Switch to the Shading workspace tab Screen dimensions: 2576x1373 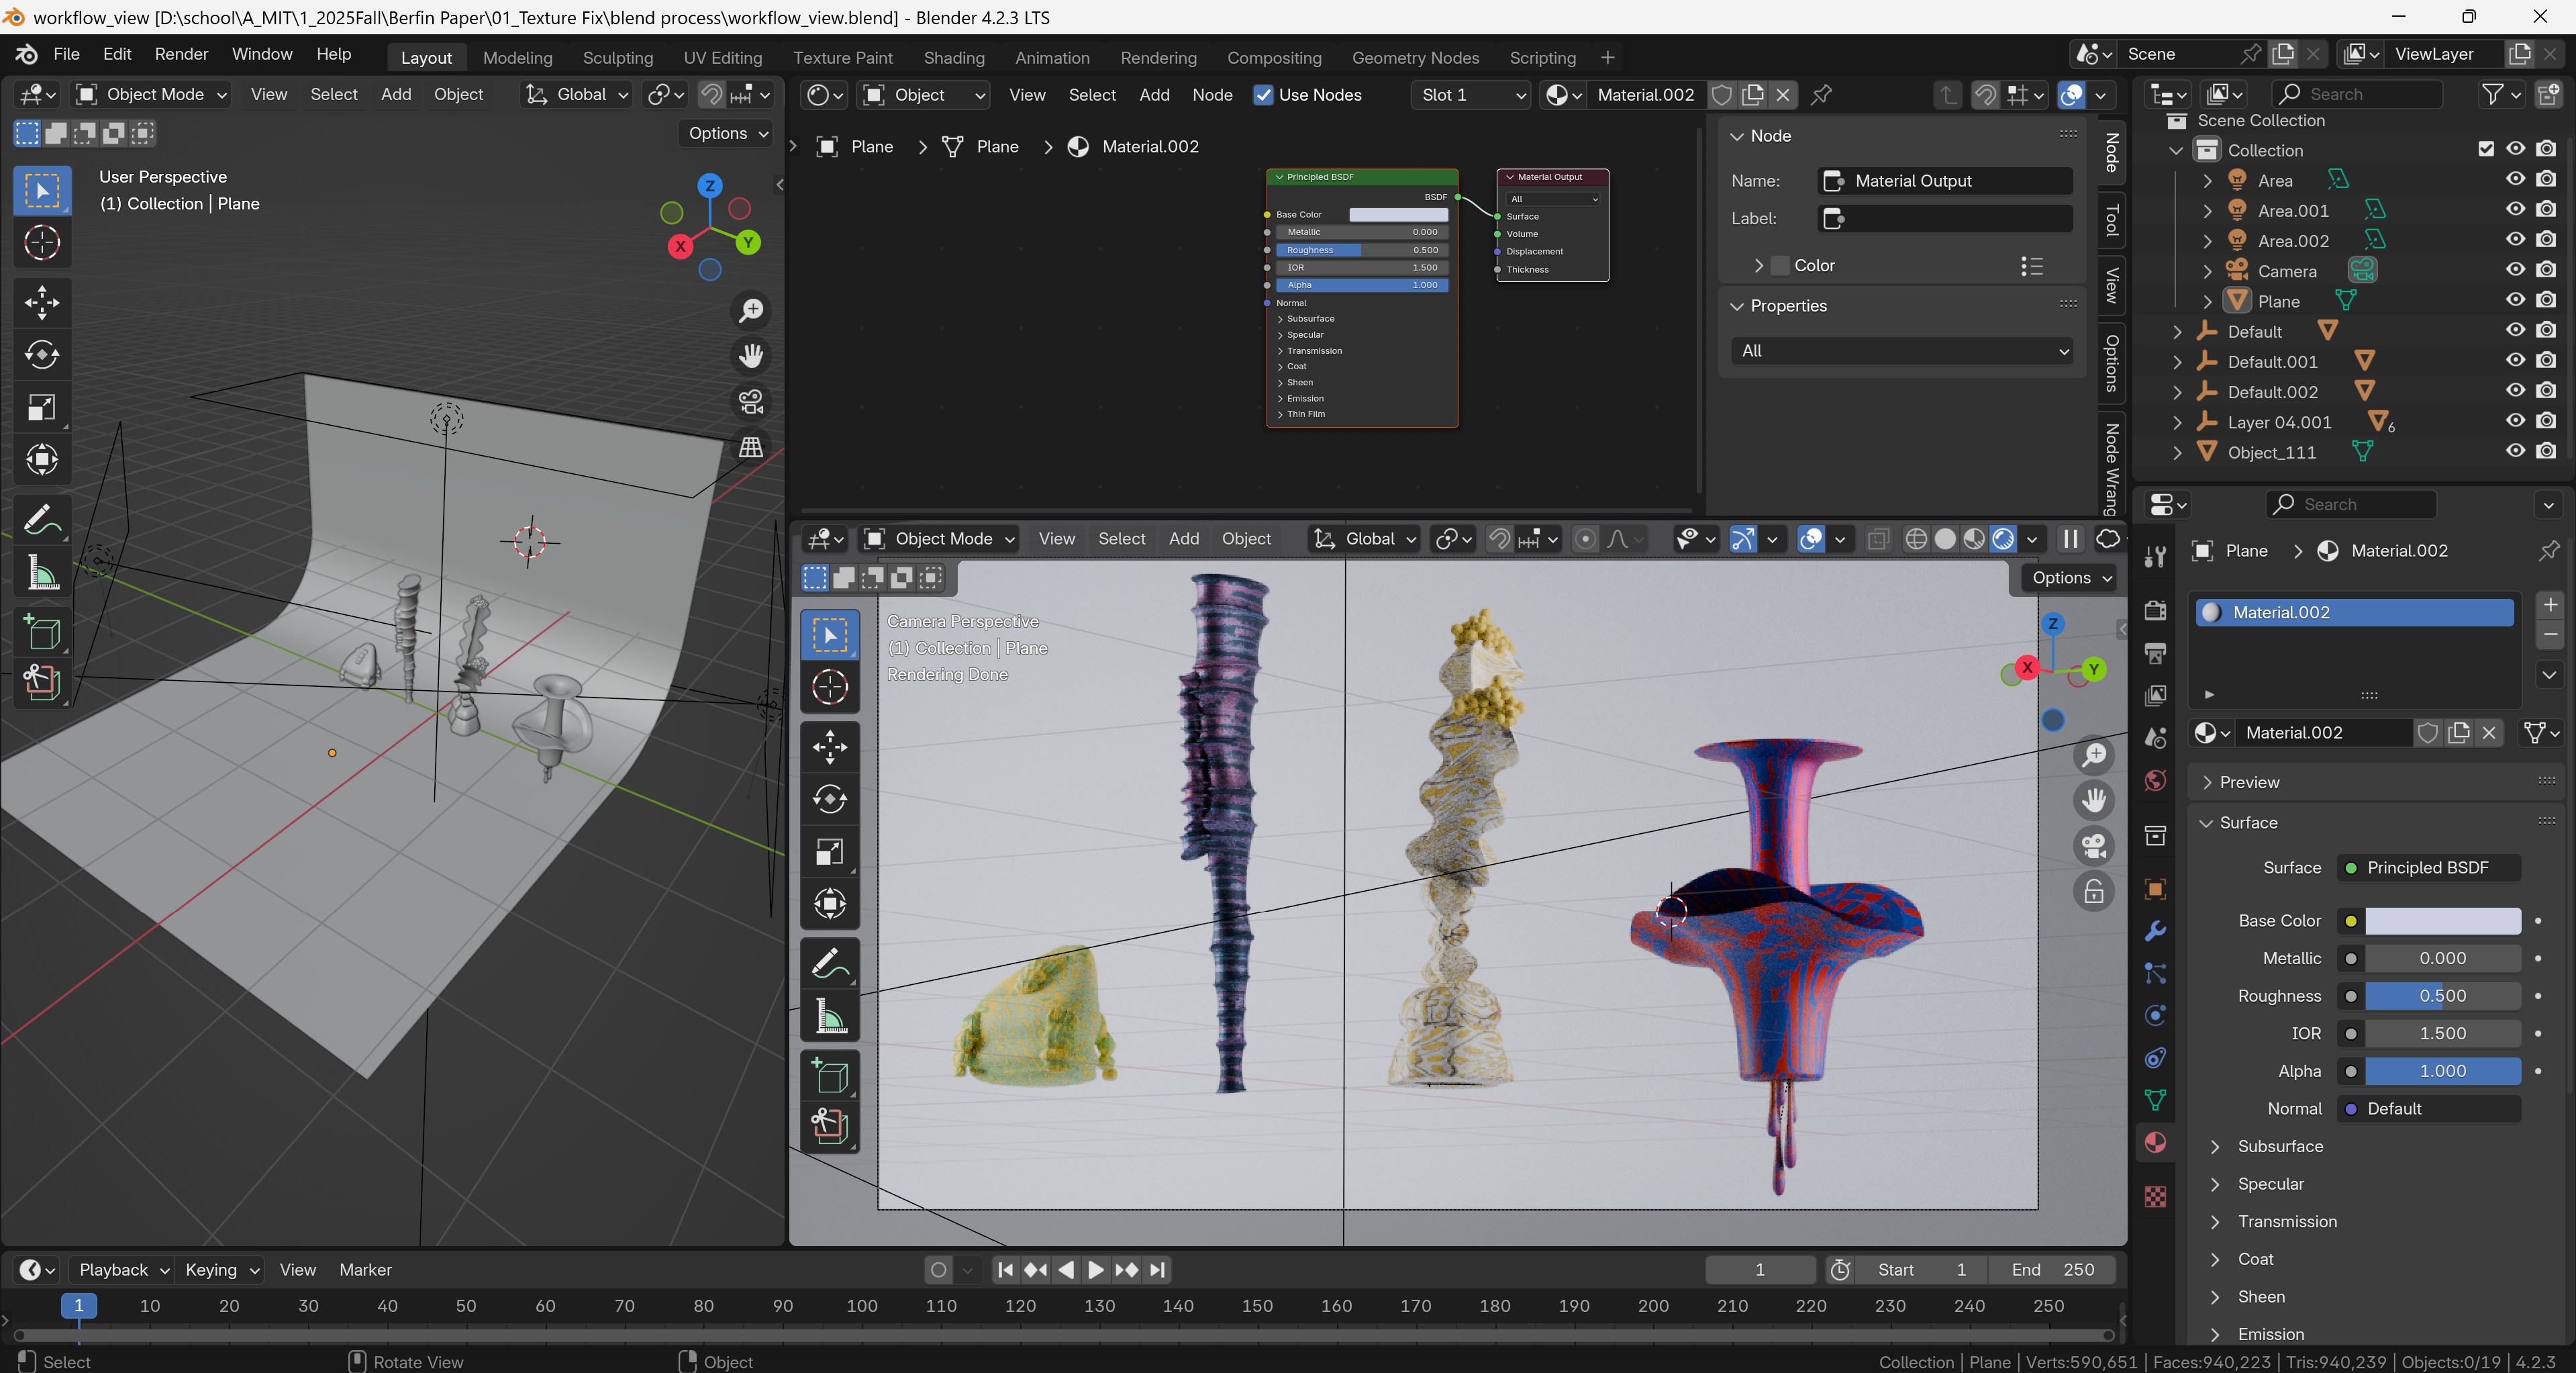pyautogui.click(x=953, y=57)
